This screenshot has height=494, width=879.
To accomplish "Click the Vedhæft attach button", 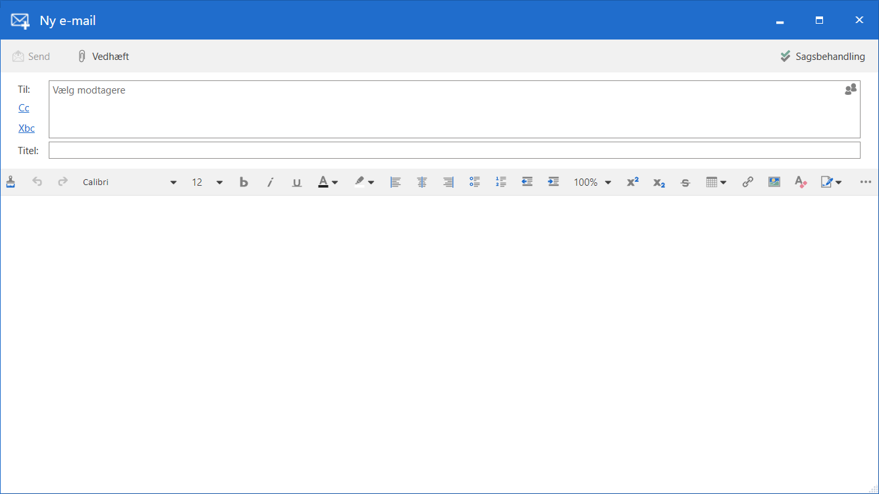I will [x=103, y=57].
